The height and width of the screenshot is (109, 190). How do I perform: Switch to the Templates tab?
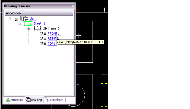[54, 100]
